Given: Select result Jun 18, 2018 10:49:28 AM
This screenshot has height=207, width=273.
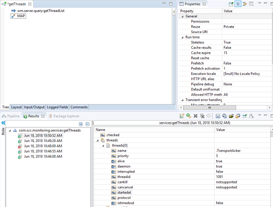Looking at the screenshot, I should [40, 141].
